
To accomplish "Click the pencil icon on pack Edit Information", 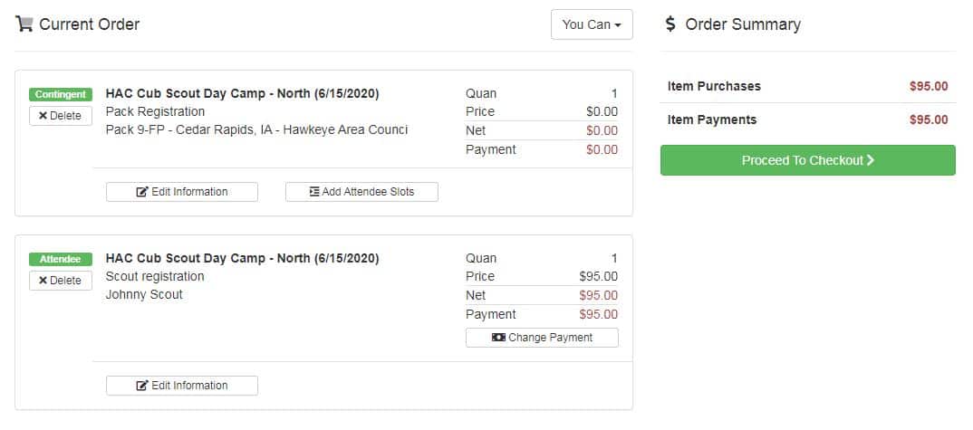I will 142,192.
